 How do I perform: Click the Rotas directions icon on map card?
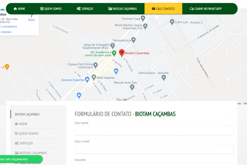32,16
